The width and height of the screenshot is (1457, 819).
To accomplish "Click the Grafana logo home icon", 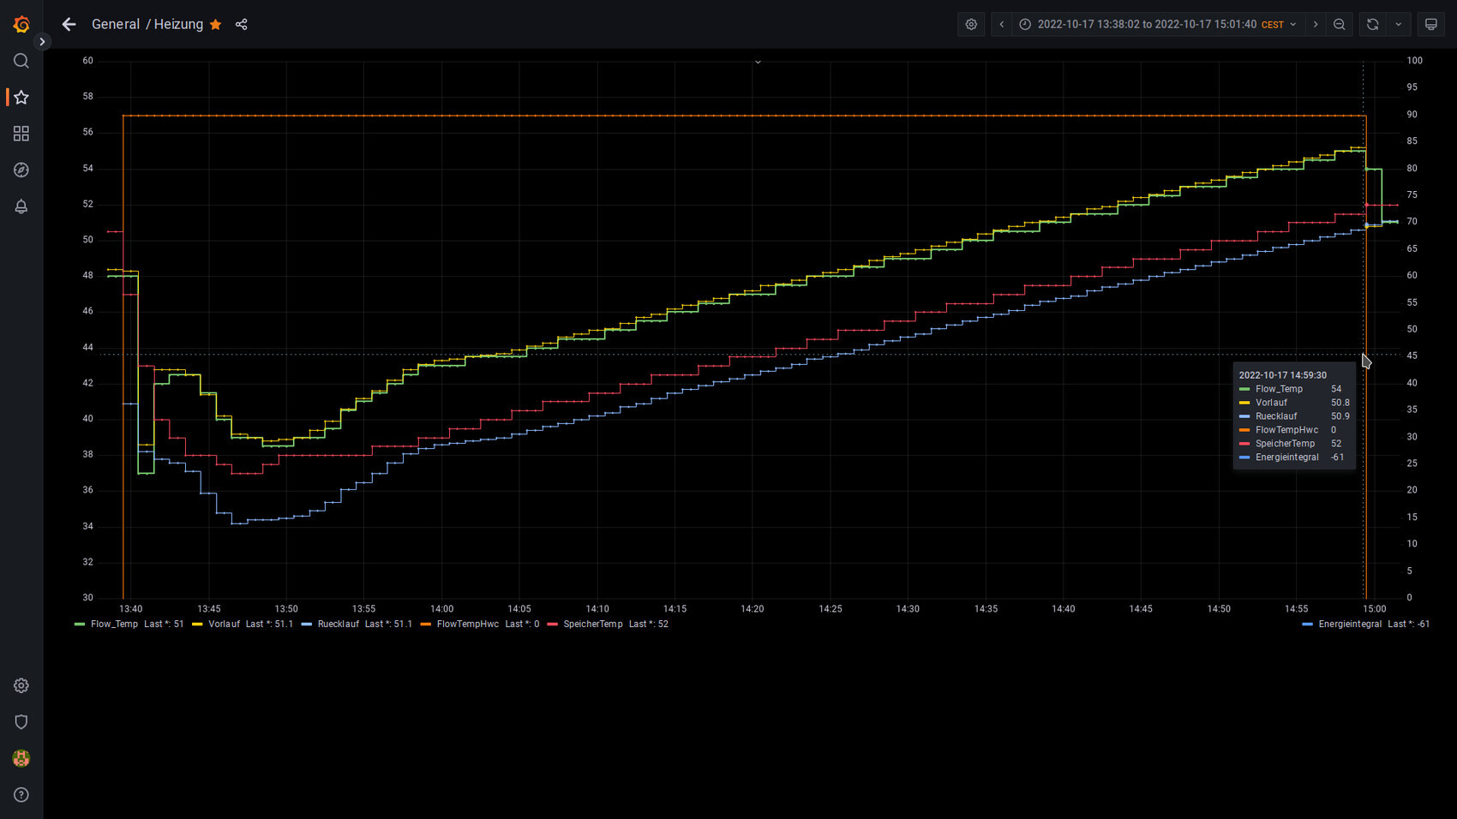I will 21,25.
